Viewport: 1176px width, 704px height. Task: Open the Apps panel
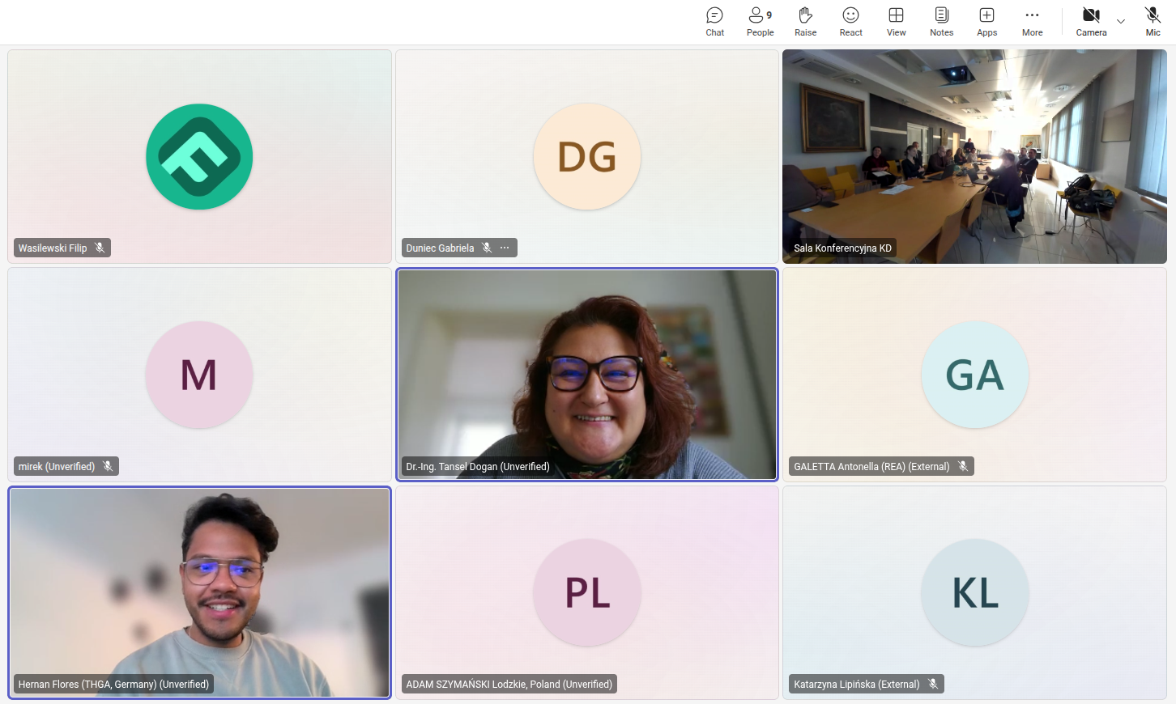(986, 22)
